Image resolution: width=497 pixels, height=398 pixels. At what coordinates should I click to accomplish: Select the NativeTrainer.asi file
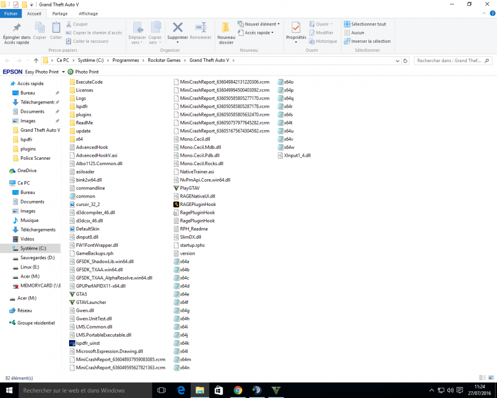(194, 172)
